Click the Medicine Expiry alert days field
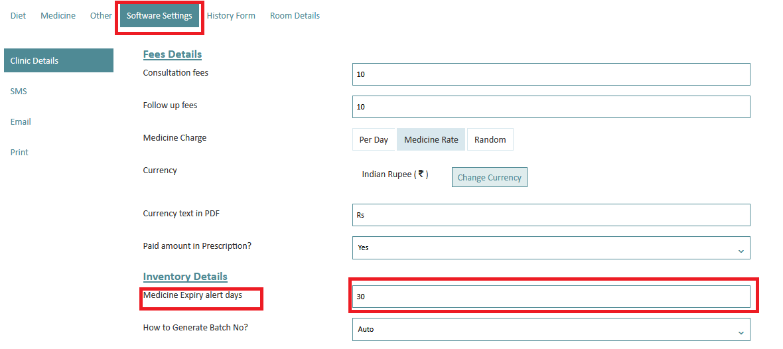The image size is (783, 349). tap(551, 297)
